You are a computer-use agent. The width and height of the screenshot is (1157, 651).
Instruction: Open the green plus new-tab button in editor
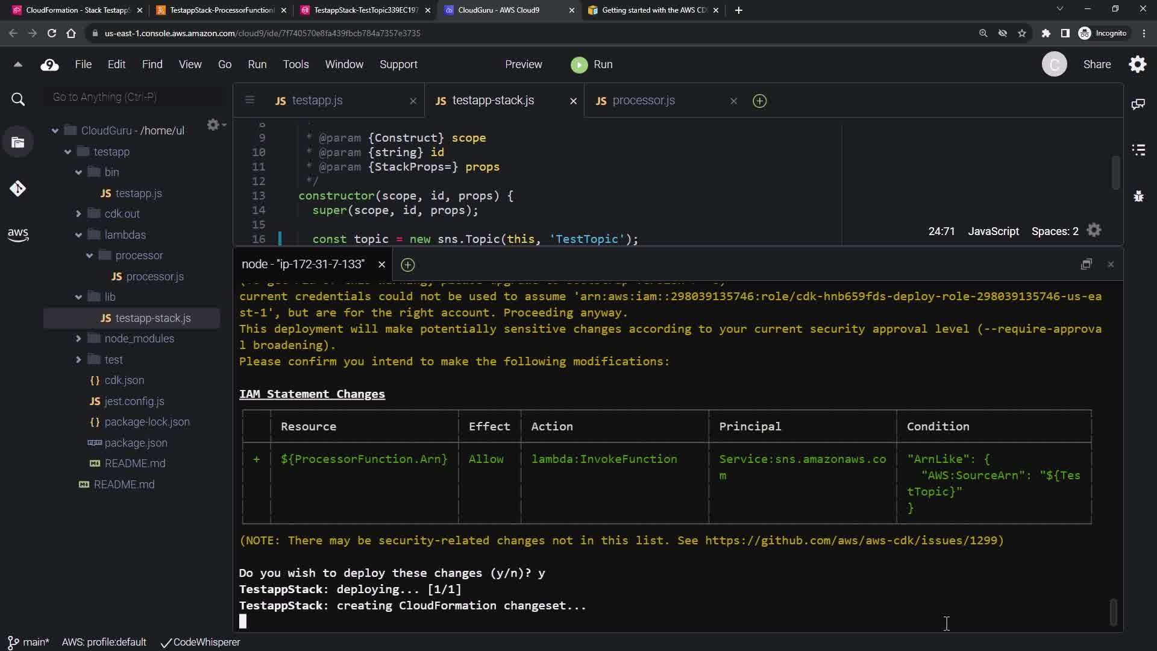(x=759, y=101)
